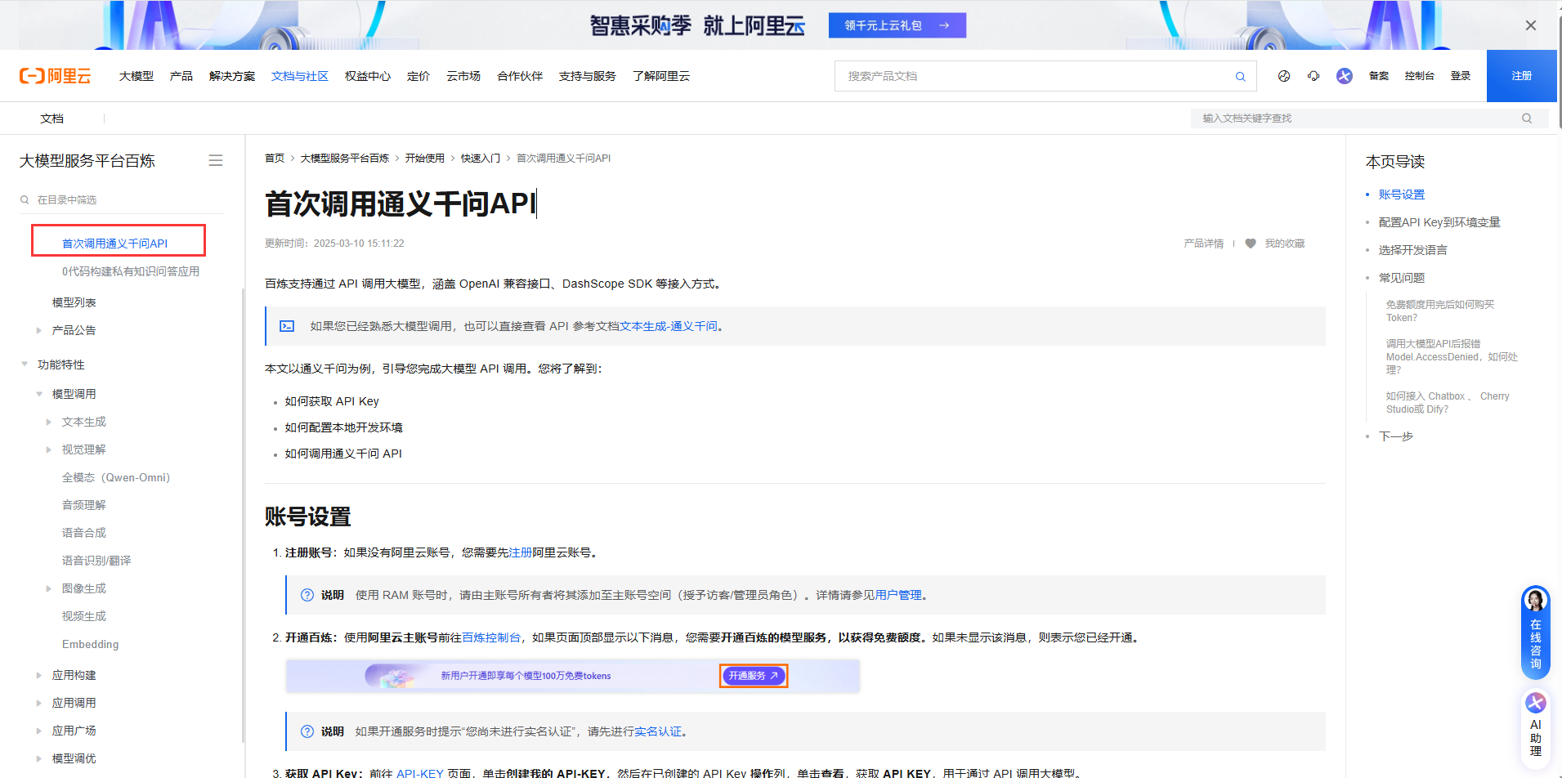Click the 登录 link
Screen dimensions: 1562x778
click(1461, 76)
